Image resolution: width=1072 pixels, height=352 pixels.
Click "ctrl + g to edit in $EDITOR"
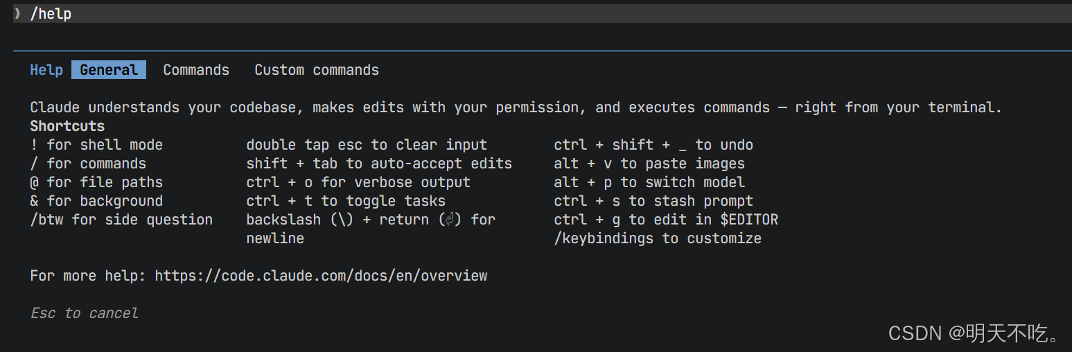[x=666, y=220]
